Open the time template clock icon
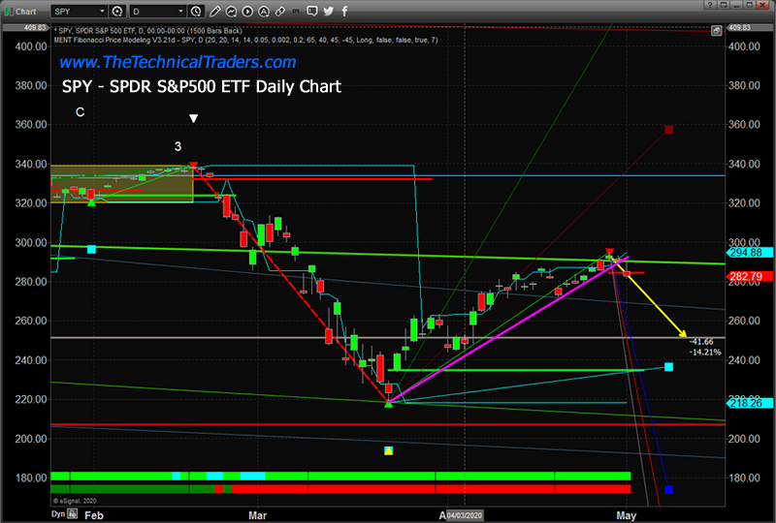The height and width of the screenshot is (523, 776). (196, 11)
